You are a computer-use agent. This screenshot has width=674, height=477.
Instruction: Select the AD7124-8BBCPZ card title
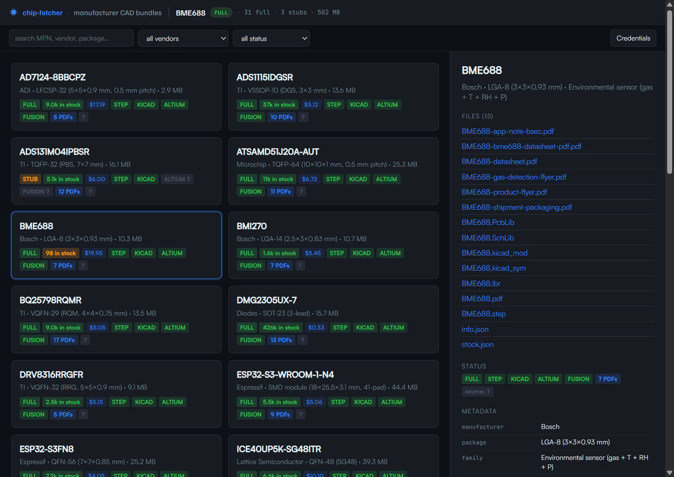(52, 77)
